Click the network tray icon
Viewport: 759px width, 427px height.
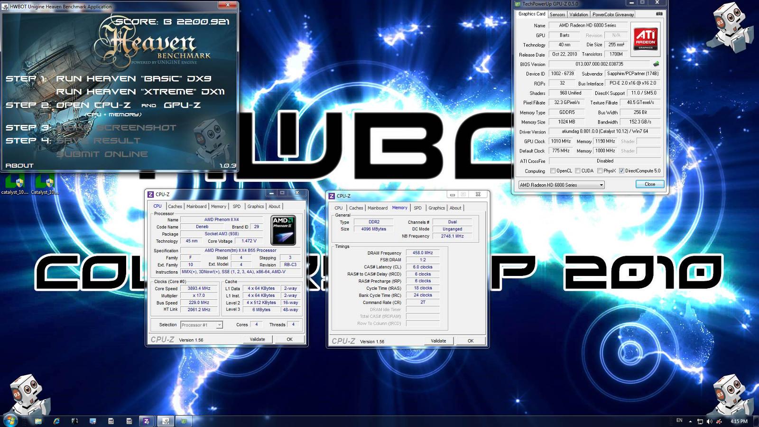coord(700,421)
